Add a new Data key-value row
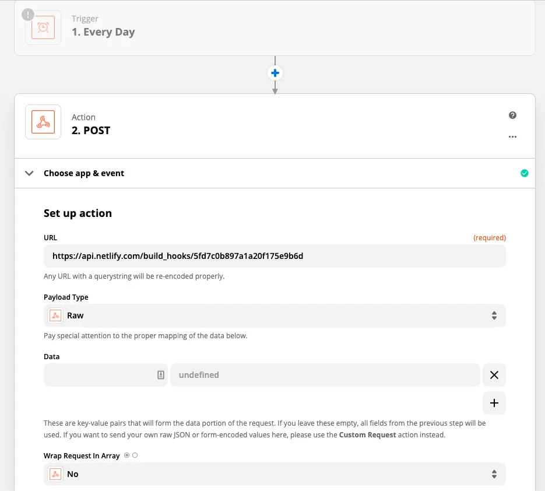Screen dimensions: 545x491 [494, 403]
